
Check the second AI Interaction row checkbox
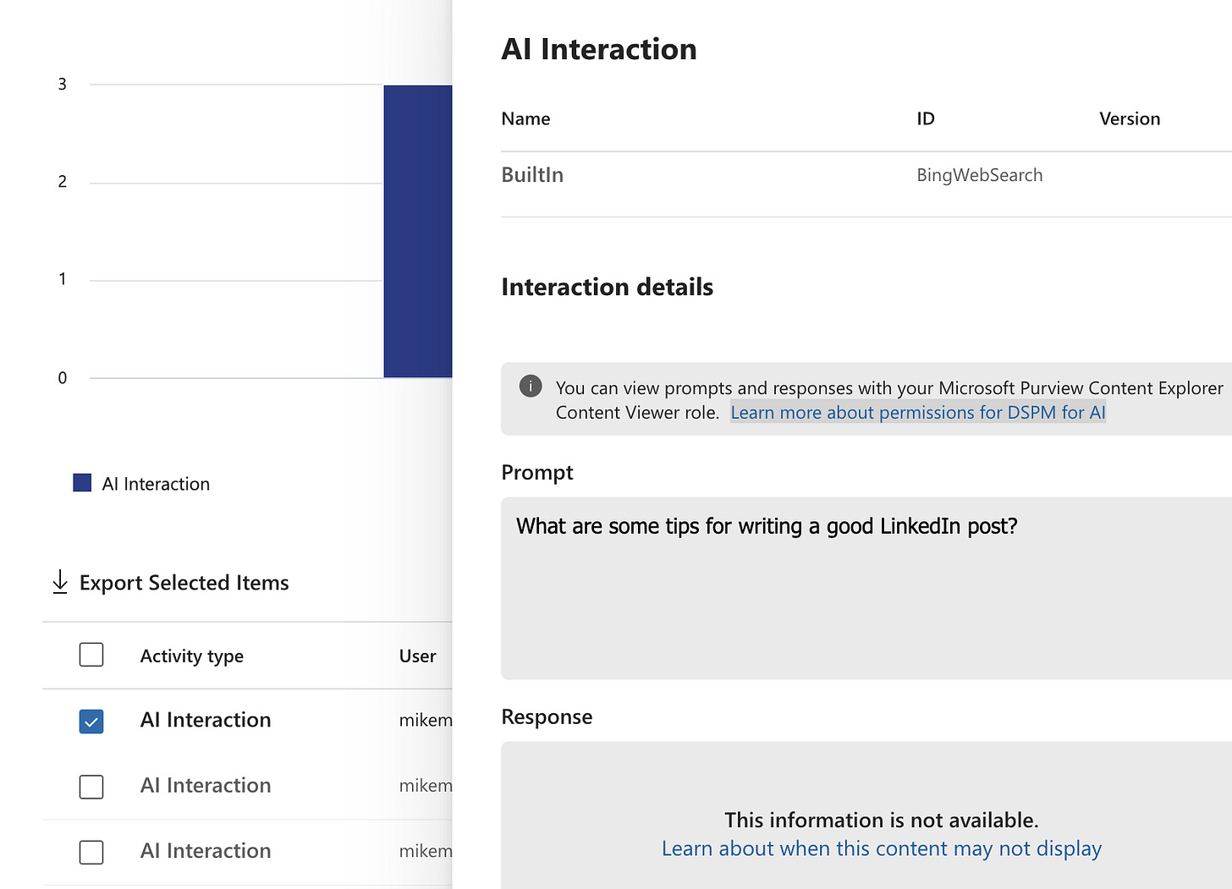[x=91, y=787]
